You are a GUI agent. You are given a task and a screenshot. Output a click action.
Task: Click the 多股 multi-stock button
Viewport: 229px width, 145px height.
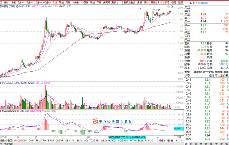(139, 3)
